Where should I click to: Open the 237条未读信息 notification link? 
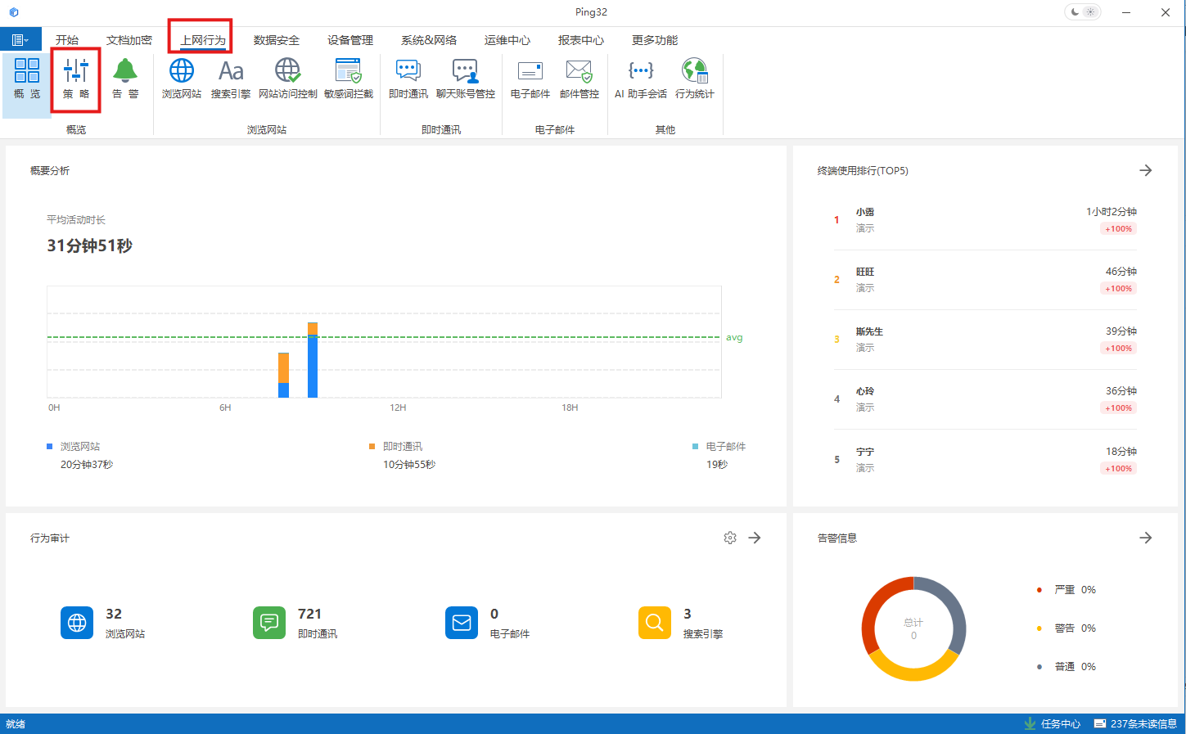[x=1135, y=724]
